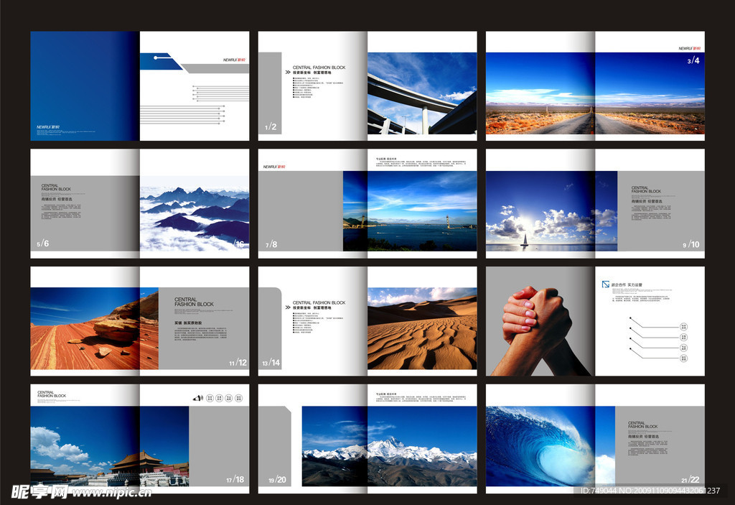
Task: Select the sailboat and clouds photo
Action: click(552, 210)
